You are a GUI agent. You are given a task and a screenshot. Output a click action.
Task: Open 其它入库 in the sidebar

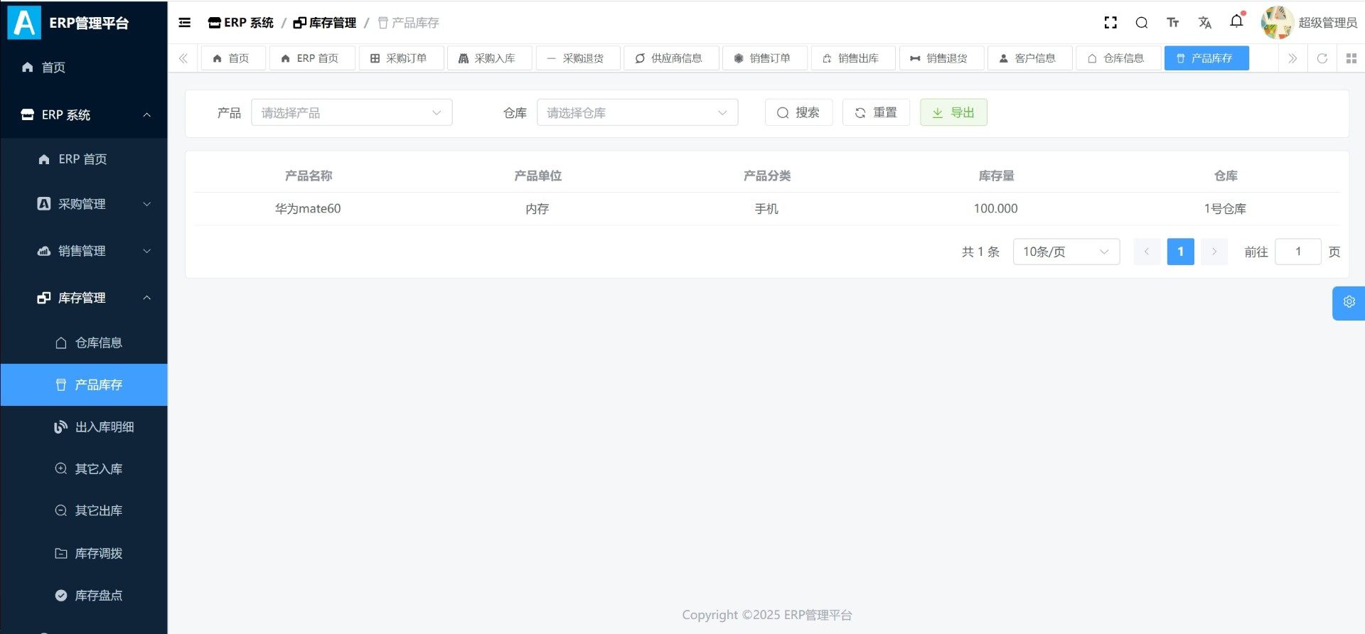click(x=84, y=469)
